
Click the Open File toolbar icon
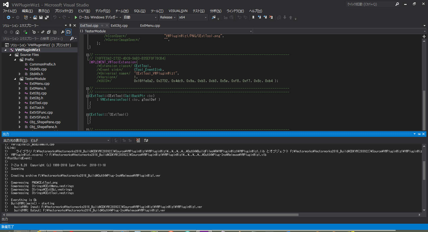pos(35,17)
